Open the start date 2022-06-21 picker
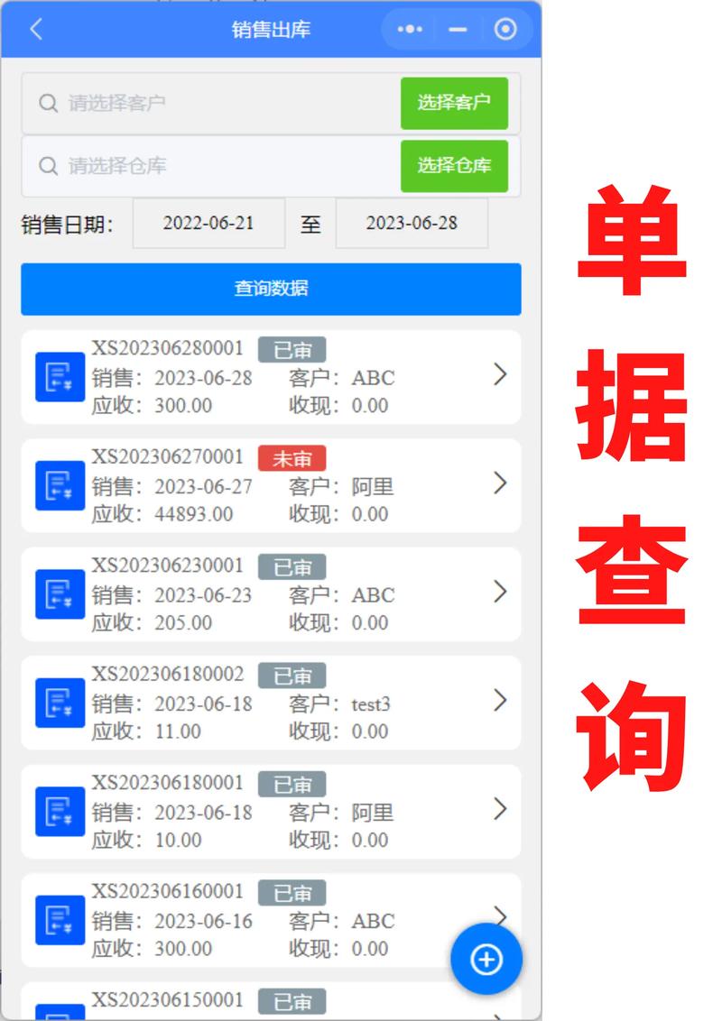The height and width of the screenshot is (1021, 722). (x=208, y=224)
